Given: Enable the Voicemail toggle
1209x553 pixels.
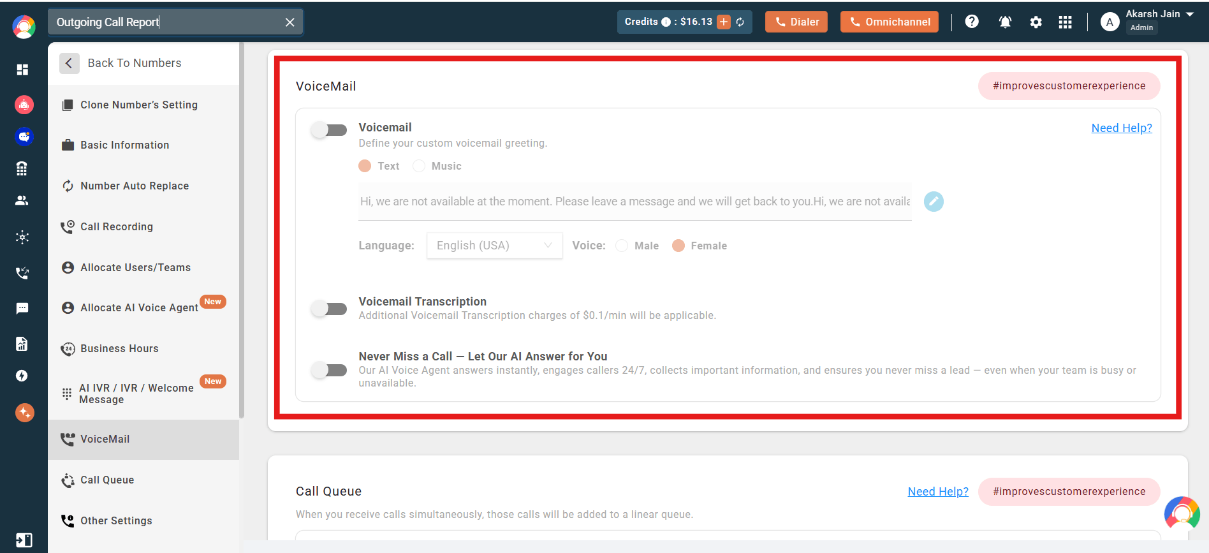Looking at the screenshot, I should click(329, 130).
